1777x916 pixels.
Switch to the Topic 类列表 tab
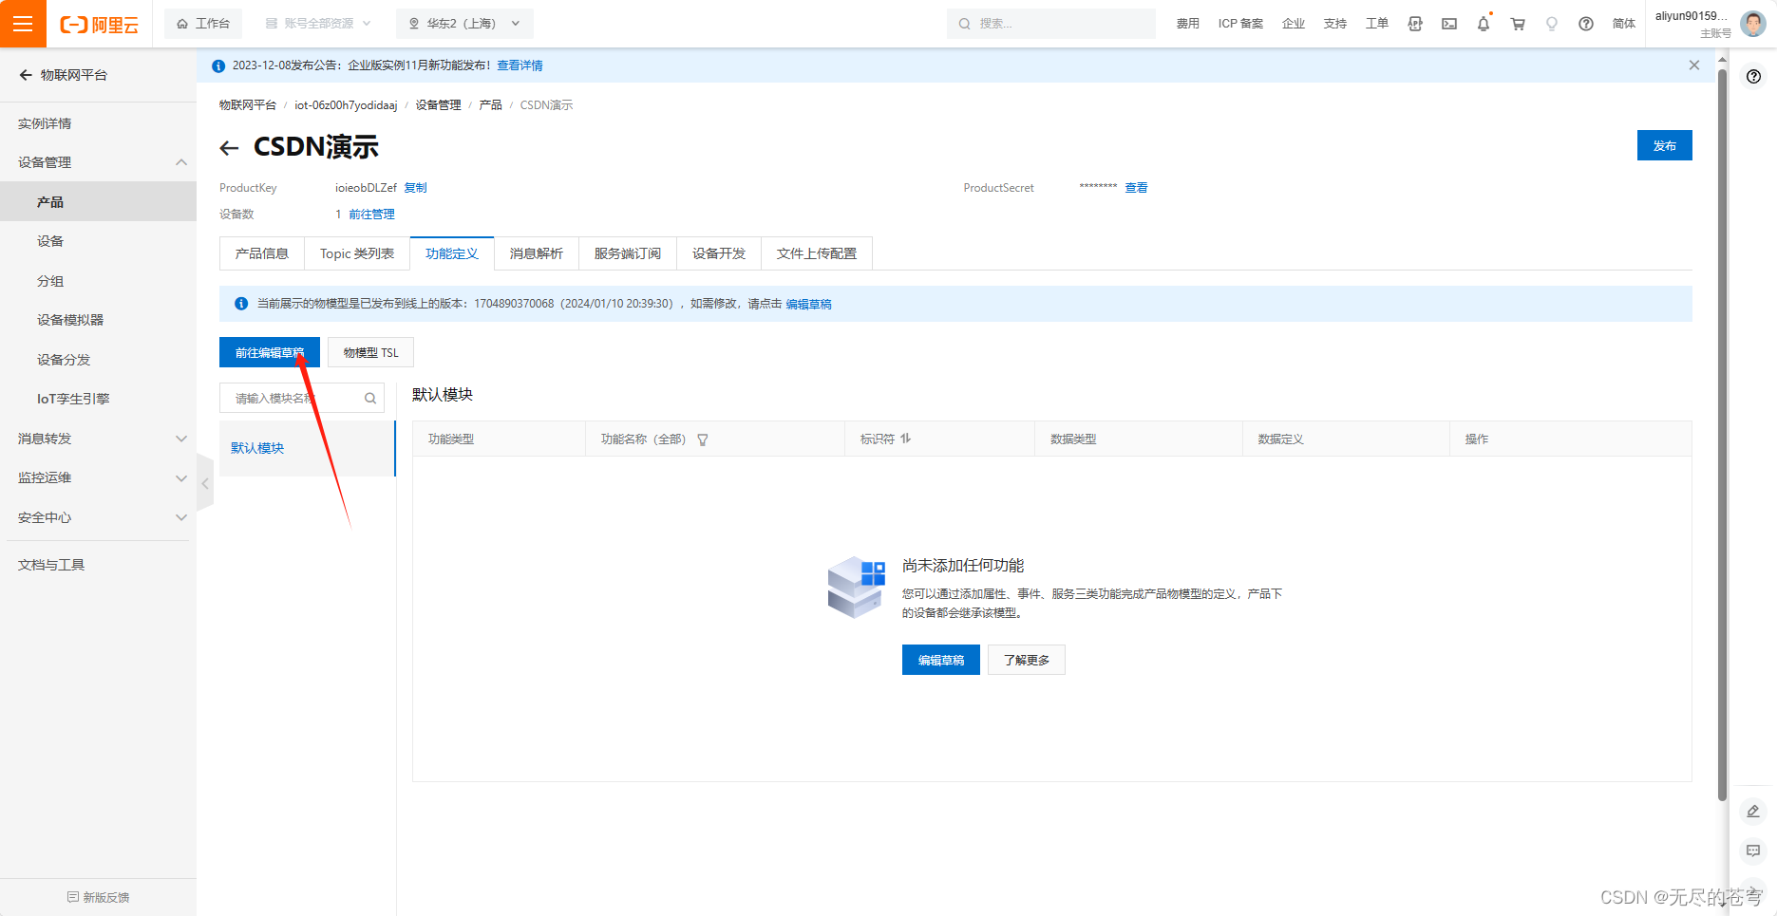pyautogui.click(x=357, y=253)
